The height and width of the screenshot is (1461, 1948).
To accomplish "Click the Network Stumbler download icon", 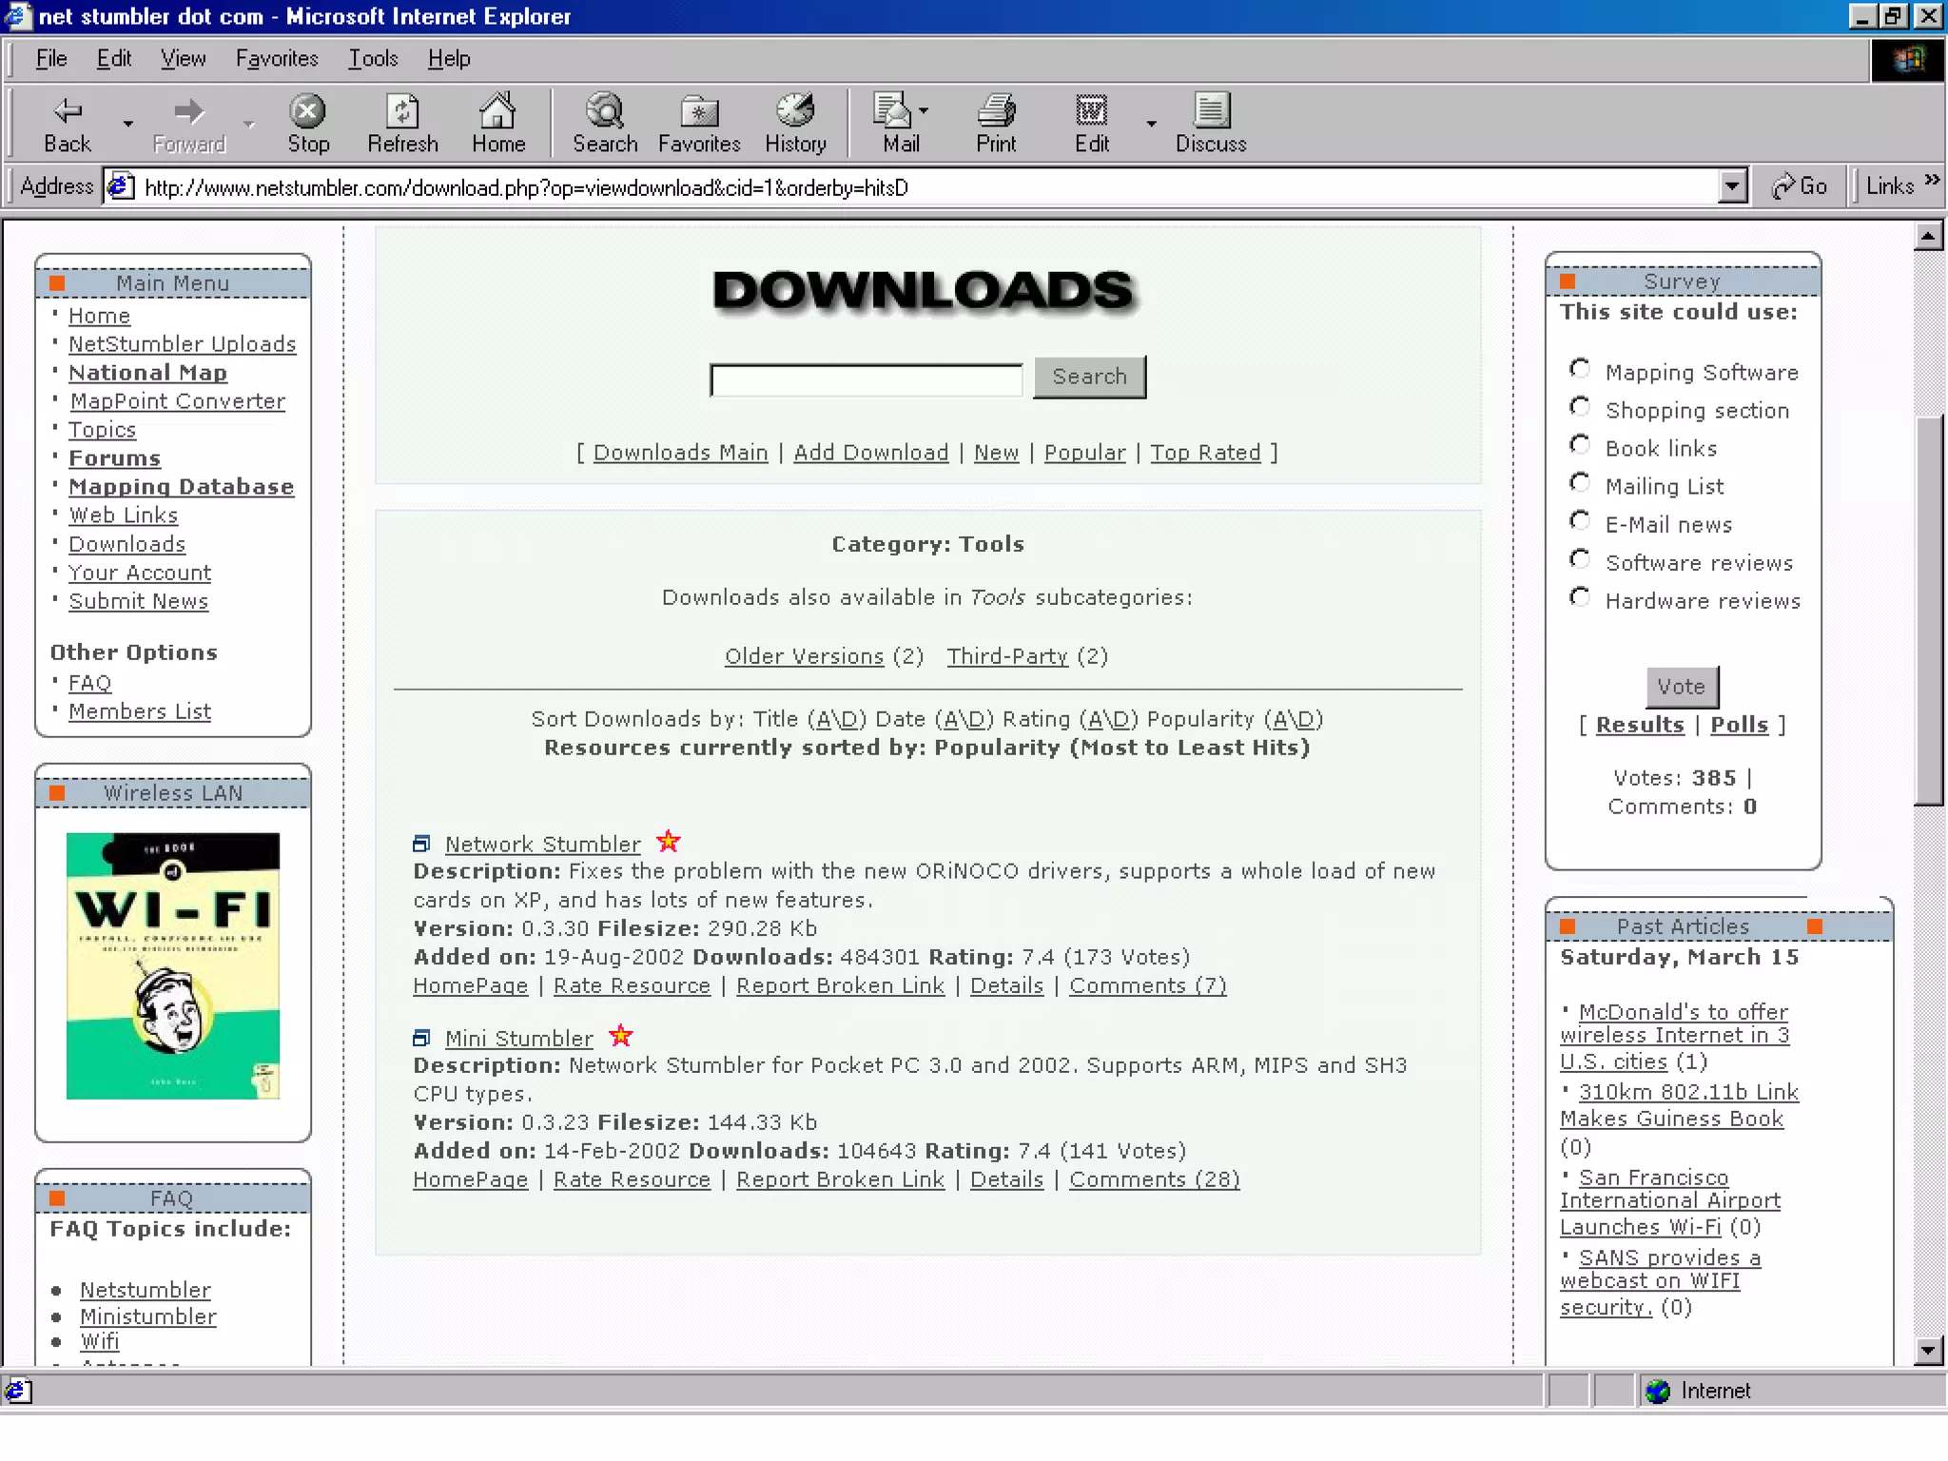I will [421, 844].
